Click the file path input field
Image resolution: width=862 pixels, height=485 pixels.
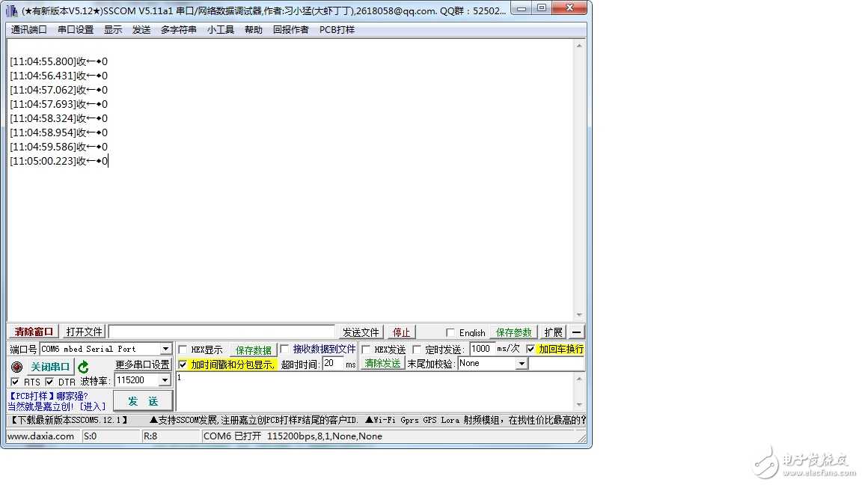(221, 332)
